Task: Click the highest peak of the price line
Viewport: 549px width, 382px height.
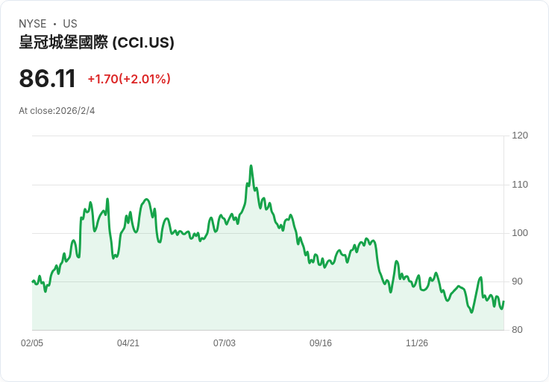Action: [x=251, y=166]
